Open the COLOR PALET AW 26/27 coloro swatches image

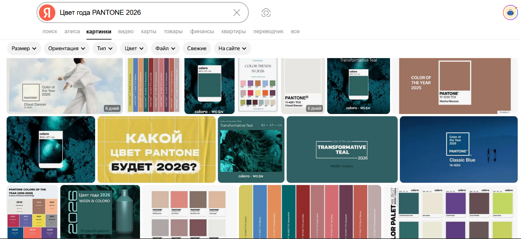450,212
